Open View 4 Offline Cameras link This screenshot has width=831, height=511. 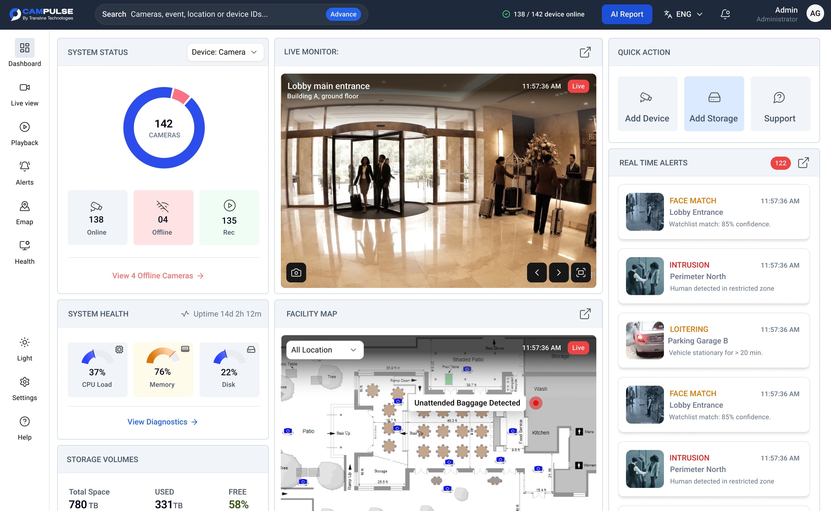point(158,276)
